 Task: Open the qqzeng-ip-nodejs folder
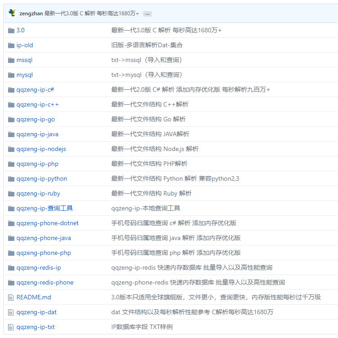[x=41, y=149]
